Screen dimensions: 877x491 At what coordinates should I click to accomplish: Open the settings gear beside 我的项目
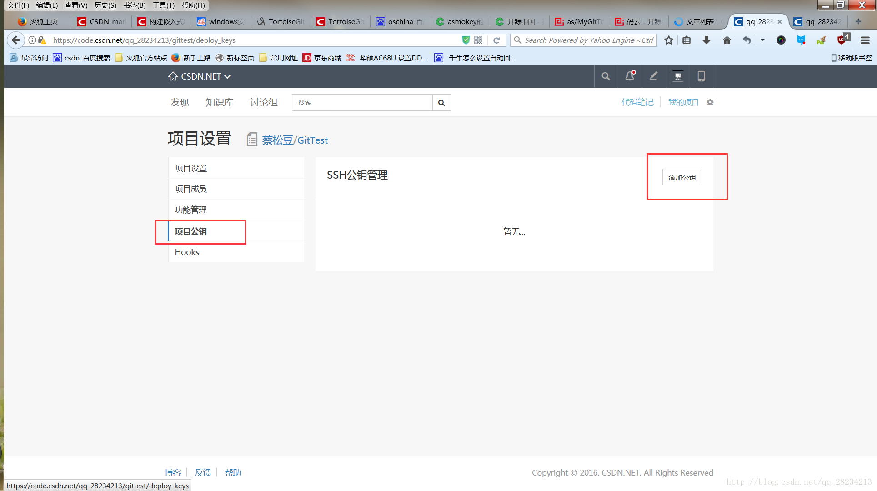710,102
